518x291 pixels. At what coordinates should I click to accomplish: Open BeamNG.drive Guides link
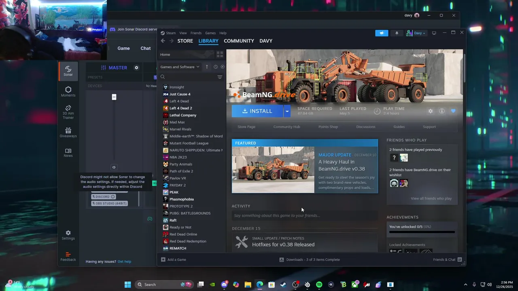click(x=399, y=127)
